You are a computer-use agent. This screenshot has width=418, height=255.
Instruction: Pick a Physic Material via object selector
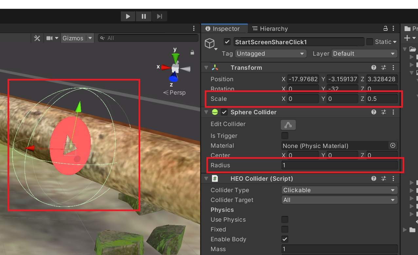pyautogui.click(x=392, y=145)
